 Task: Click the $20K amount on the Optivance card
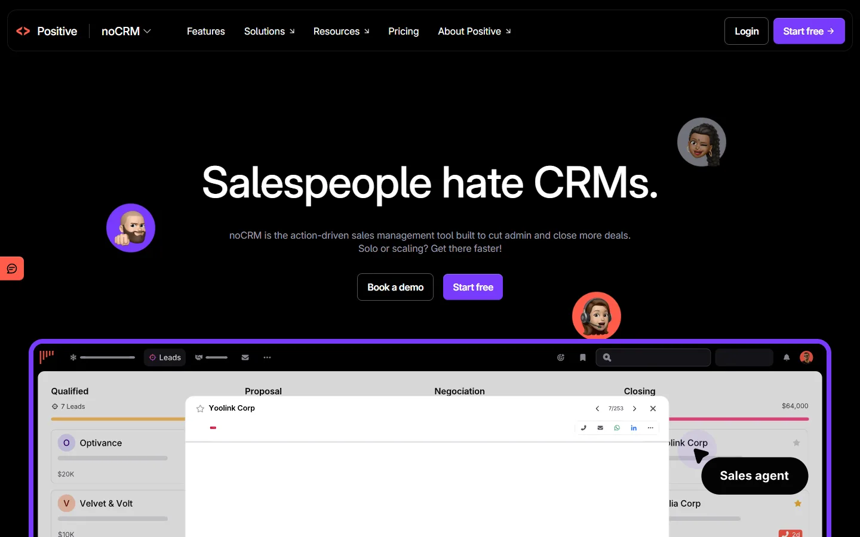click(66, 474)
